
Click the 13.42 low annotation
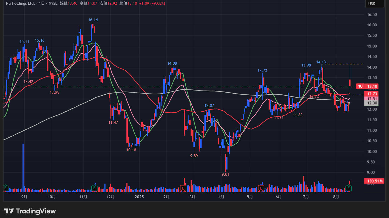[28, 82]
